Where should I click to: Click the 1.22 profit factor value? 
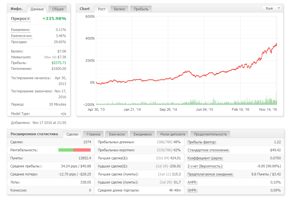(277, 142)
